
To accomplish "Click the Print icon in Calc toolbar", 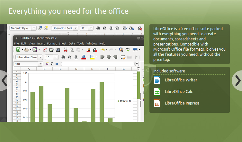I will (x=51, y=50).
